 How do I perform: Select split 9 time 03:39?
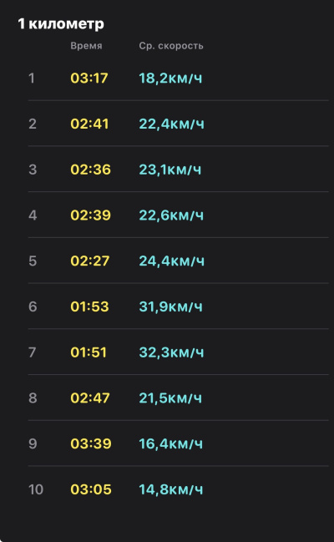[91, 443]
